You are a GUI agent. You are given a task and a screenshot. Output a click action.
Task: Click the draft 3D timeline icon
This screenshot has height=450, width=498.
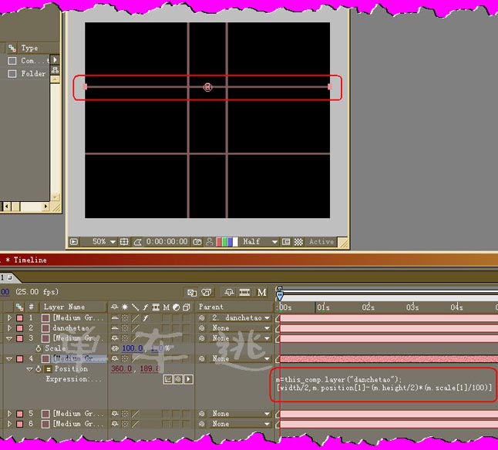(x=207, y=293)
